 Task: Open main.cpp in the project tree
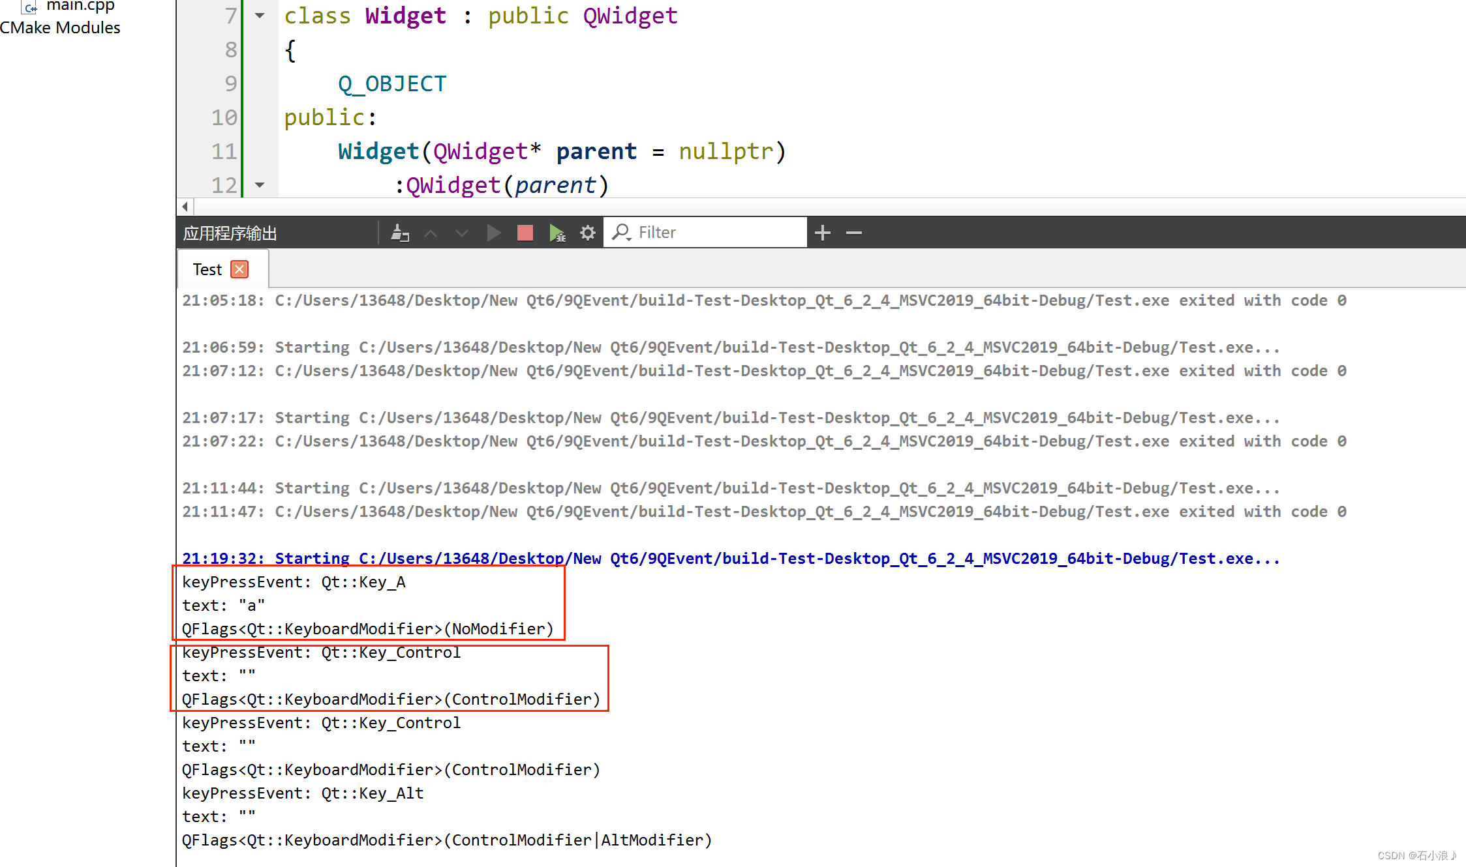pos(80,6)
